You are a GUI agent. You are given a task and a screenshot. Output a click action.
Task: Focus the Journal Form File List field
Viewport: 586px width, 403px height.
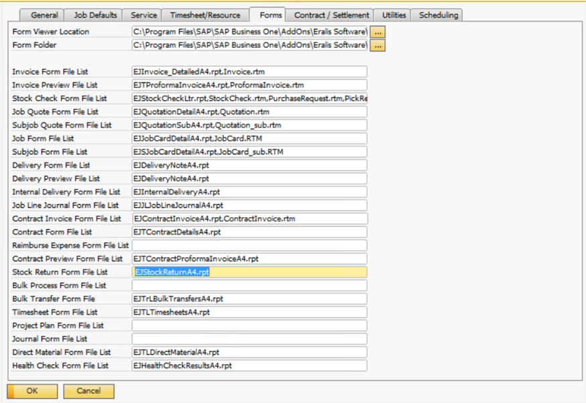pos(249,339)
